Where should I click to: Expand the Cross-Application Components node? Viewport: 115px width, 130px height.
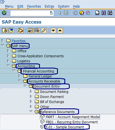(x=8, y=56)
